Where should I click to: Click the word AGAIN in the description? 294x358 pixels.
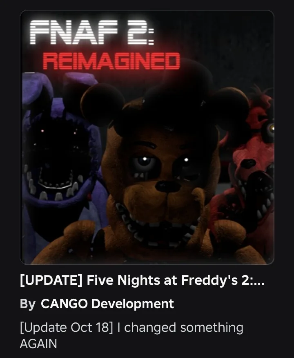(38, 344)
